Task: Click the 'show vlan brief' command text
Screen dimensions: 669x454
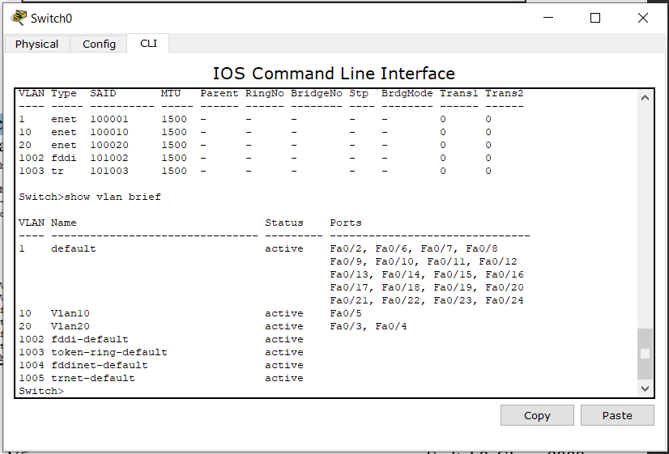Action: coord(113,197)
